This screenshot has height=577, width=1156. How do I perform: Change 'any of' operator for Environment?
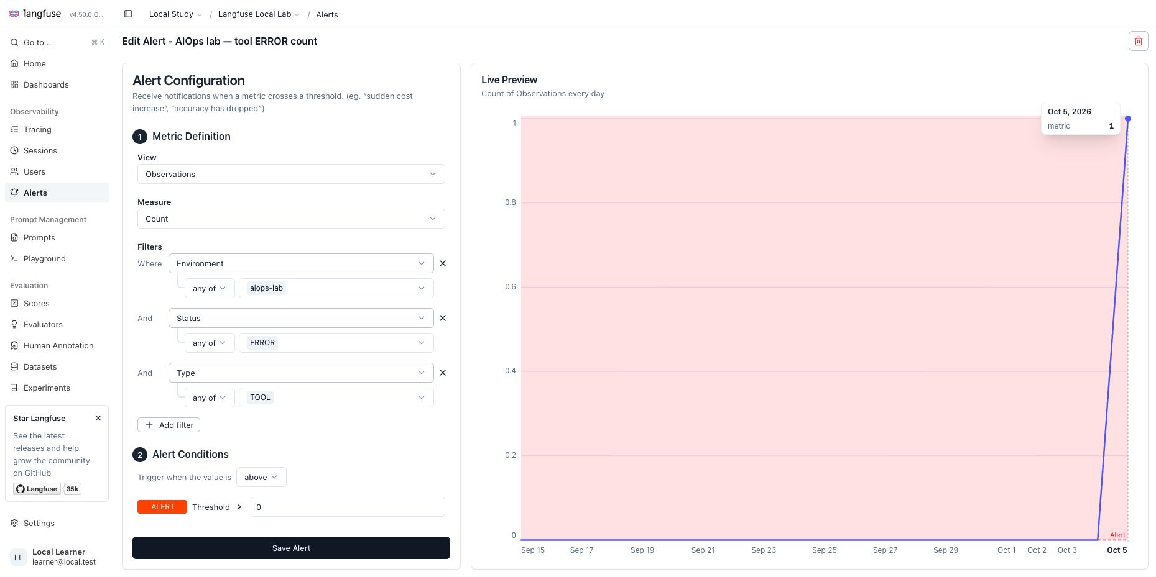tap(210, 288)
